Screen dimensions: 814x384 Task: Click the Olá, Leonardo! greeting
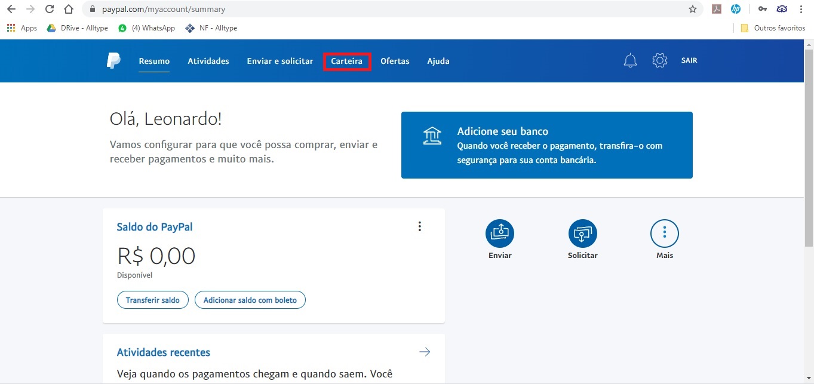pyautogui.click(x=166, y=119)
